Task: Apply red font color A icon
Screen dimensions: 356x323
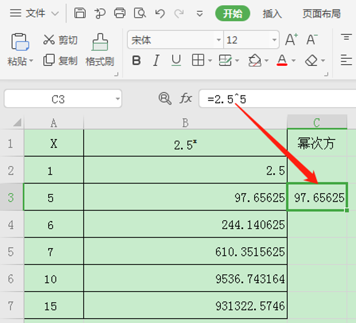Action: [x=282, y=60]
